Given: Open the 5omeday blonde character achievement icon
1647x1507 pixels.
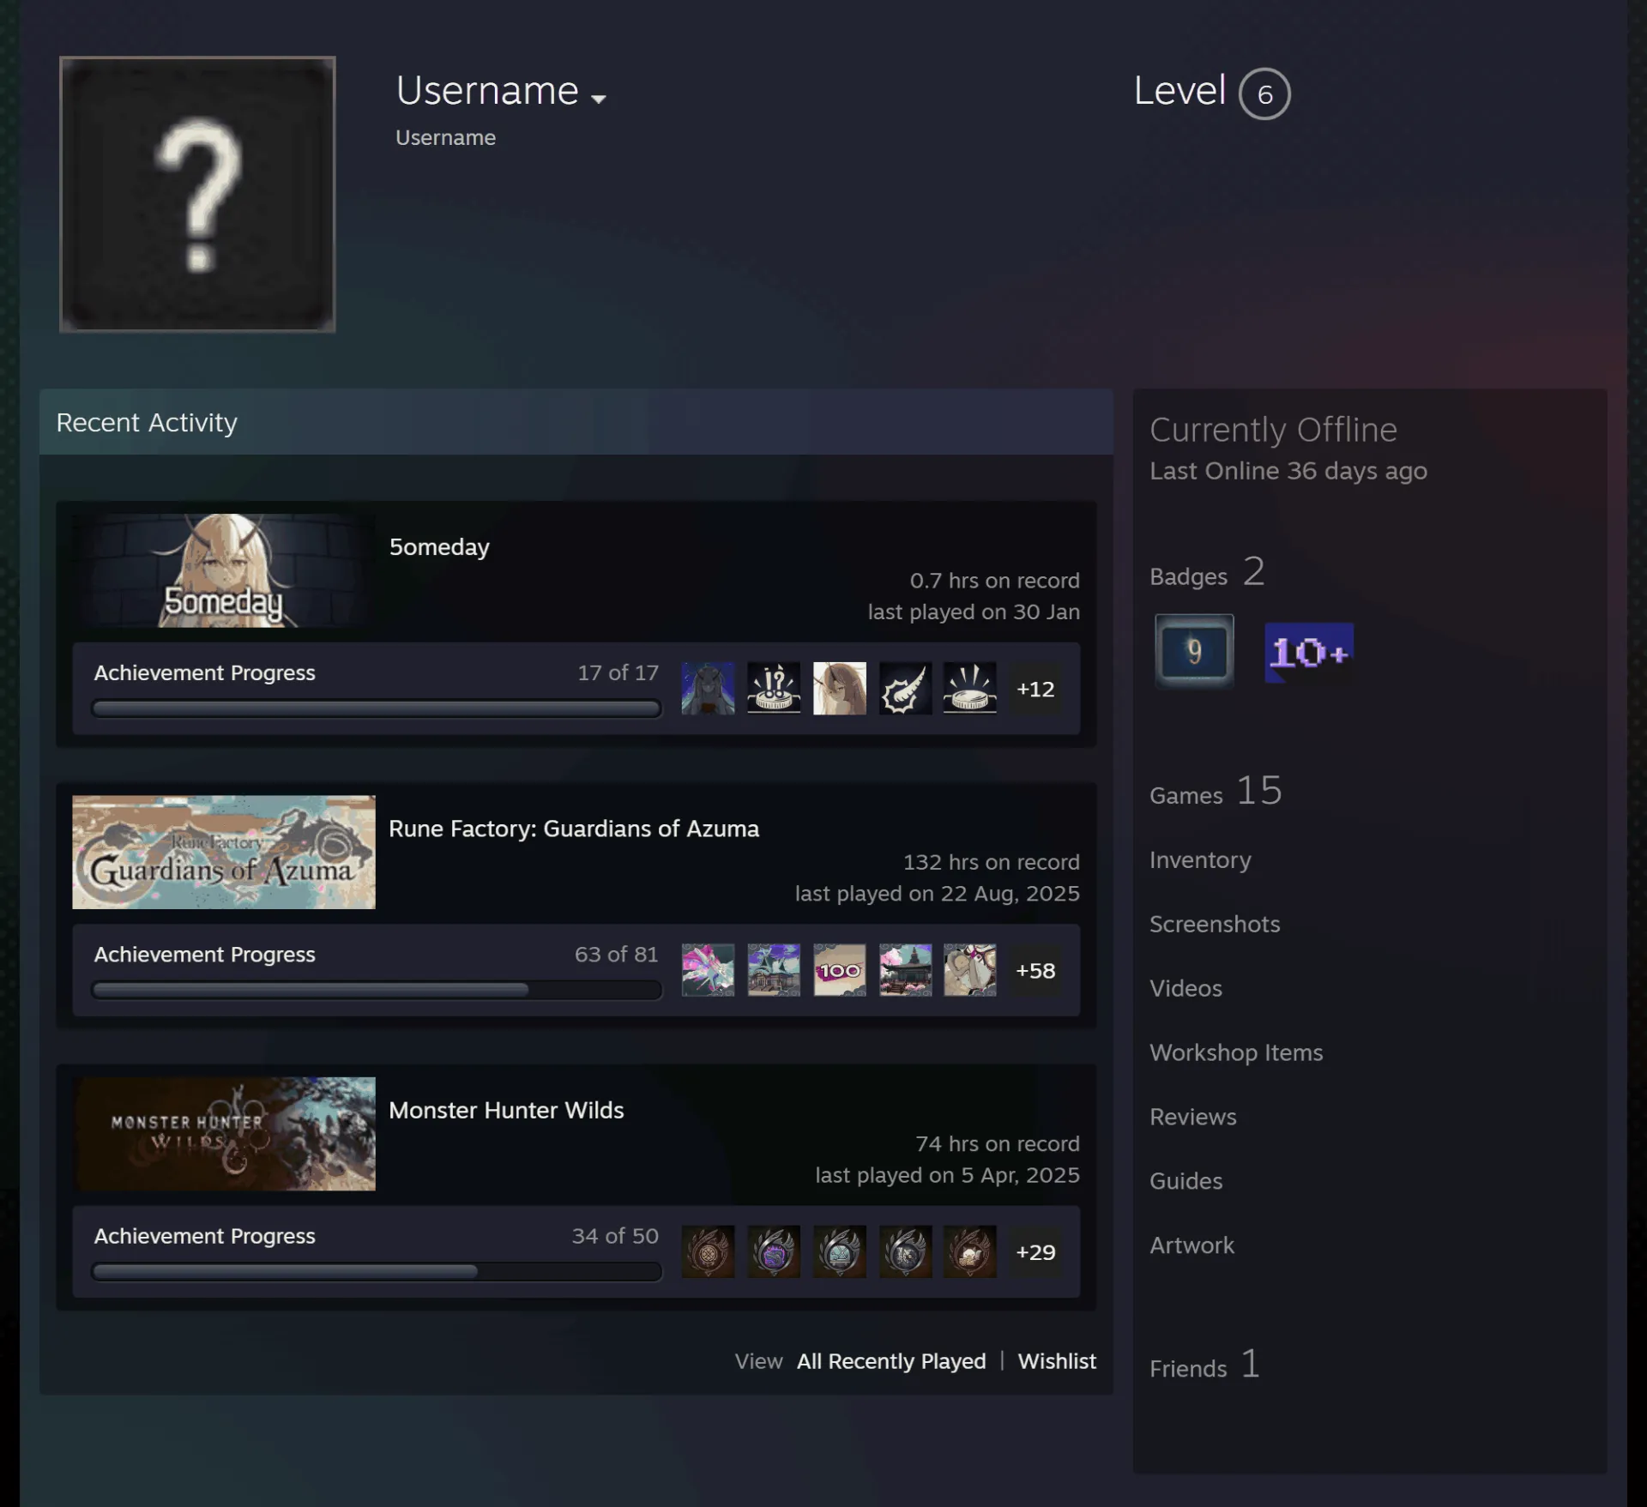Looking at the screenshot, I should click(839, 688).
